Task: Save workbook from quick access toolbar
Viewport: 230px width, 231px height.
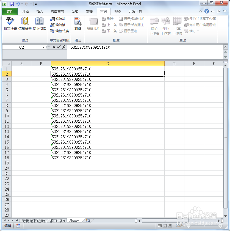Action: pos(12,4)
